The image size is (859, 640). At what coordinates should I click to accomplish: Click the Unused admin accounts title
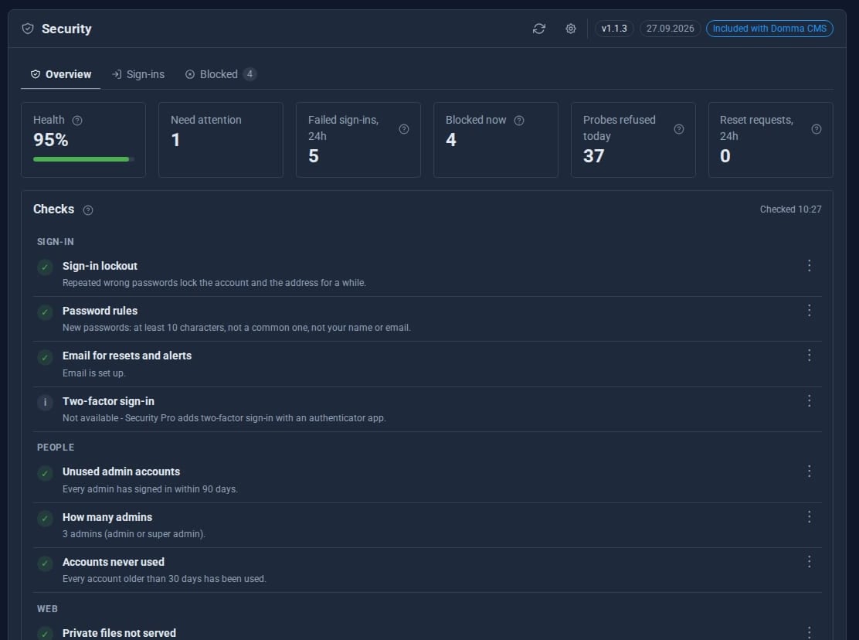tap(121, 471)
